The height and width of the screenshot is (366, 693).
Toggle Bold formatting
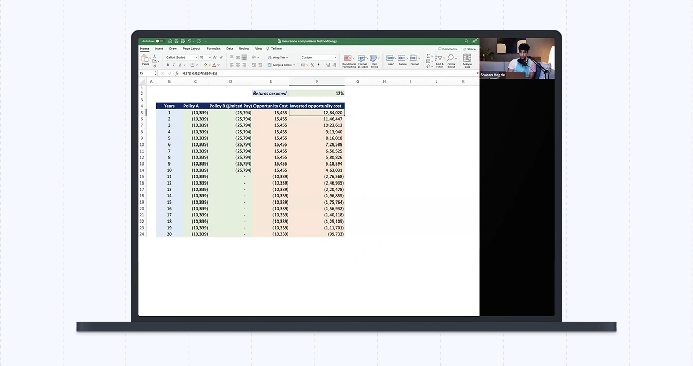pos(168,65)
